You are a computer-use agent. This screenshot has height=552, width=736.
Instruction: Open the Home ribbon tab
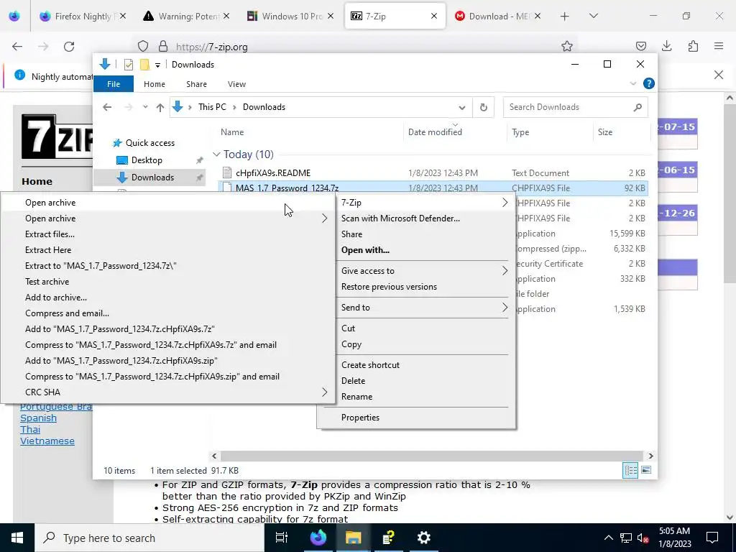pos(154,84)
